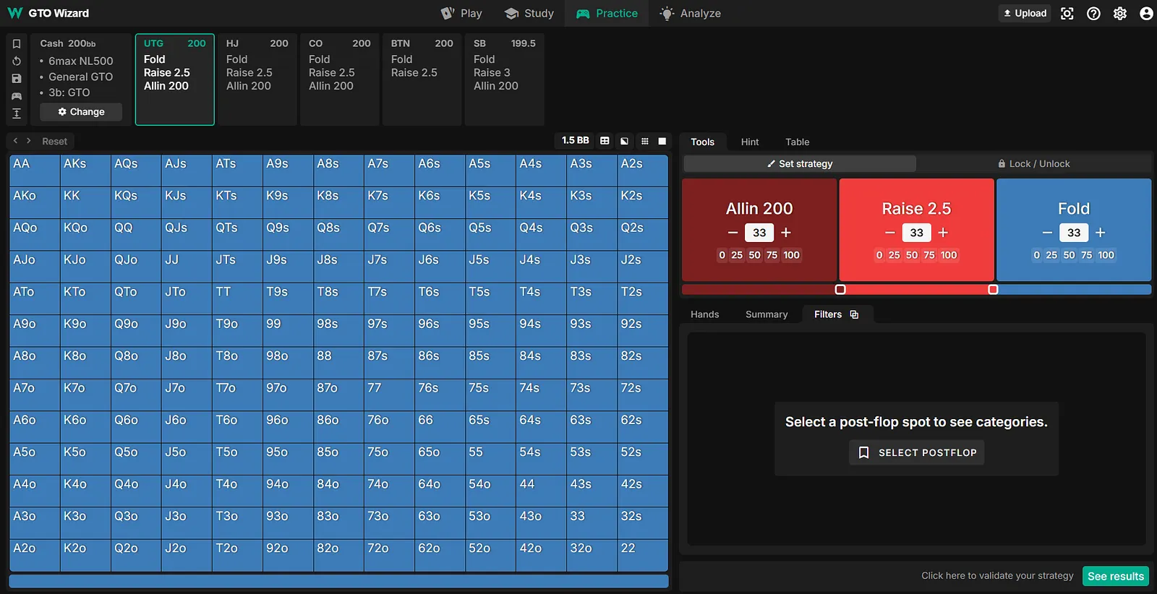The width and height of the screenshot is (1157, 594).
Task: Click the bookmark icon in left sidebar
Action: (x=17, y=44)
